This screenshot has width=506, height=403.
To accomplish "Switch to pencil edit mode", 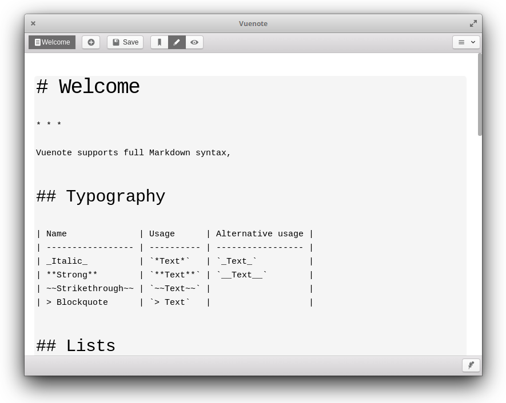I will click(177, 42).
